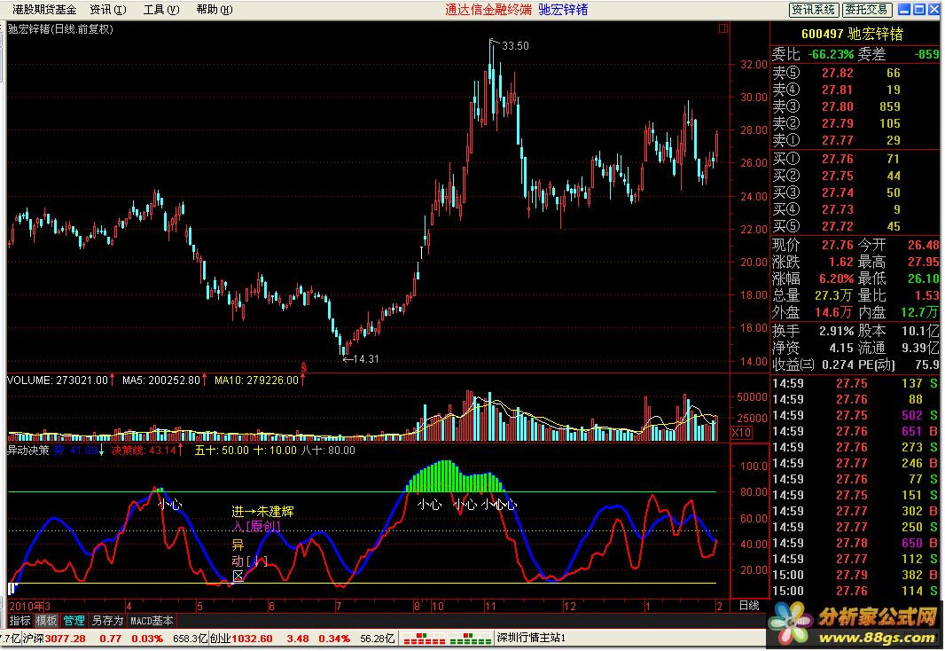Select the 指标 tab at the bottom
This screenshot has height=651, width=945.
[x=20, y=620]
